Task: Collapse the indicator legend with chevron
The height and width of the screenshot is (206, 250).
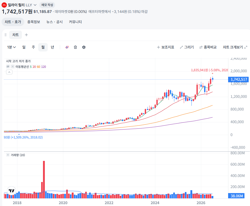Action: tap(9, 72)
